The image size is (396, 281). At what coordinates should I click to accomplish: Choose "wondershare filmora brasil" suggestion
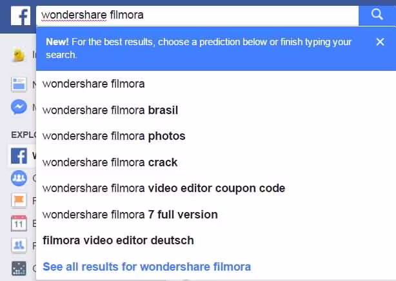(x=110, y=110)
